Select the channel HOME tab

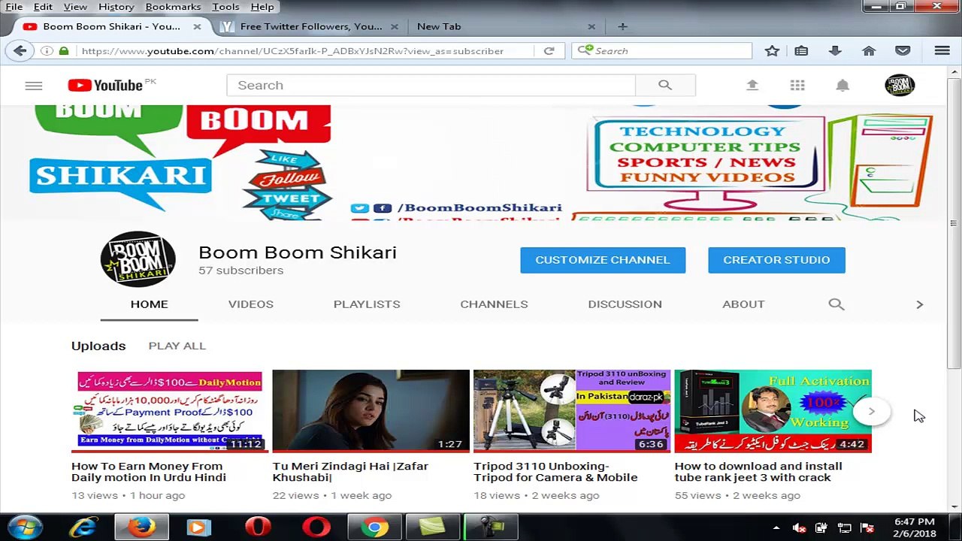pyautogui.click(x=150, y=304)
